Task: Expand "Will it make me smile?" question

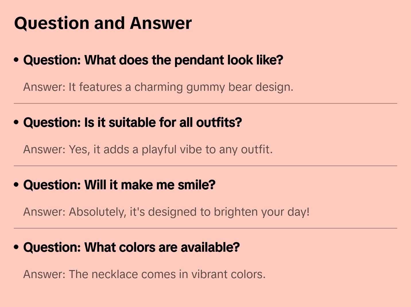Action: click(119, 185)
